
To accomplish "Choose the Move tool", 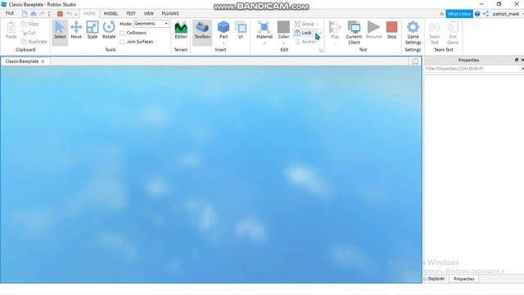I will tap(76, 30).
